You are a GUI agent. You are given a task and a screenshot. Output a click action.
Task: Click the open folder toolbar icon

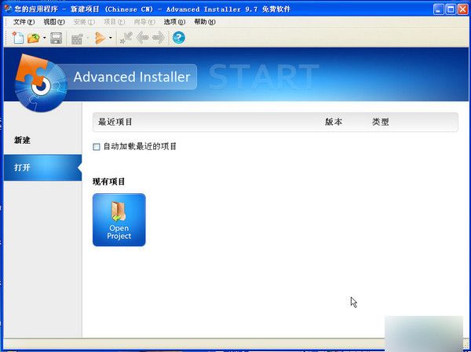coord(34,38)
